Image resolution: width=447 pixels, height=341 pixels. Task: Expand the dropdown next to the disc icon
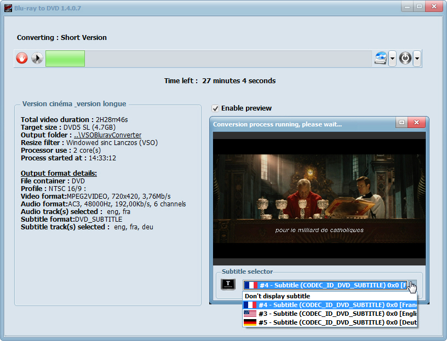pos(392,58)
